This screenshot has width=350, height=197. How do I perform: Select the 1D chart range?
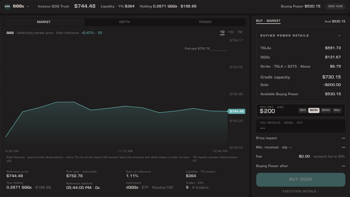[222, 32]
